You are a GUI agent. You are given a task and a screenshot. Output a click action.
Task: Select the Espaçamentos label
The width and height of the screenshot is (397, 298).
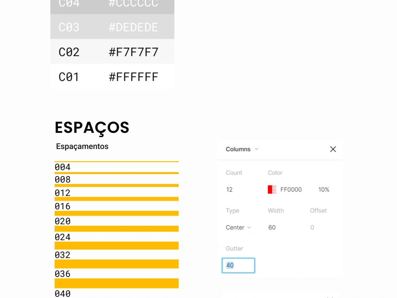pyautogui.click(x=82, y=146)
